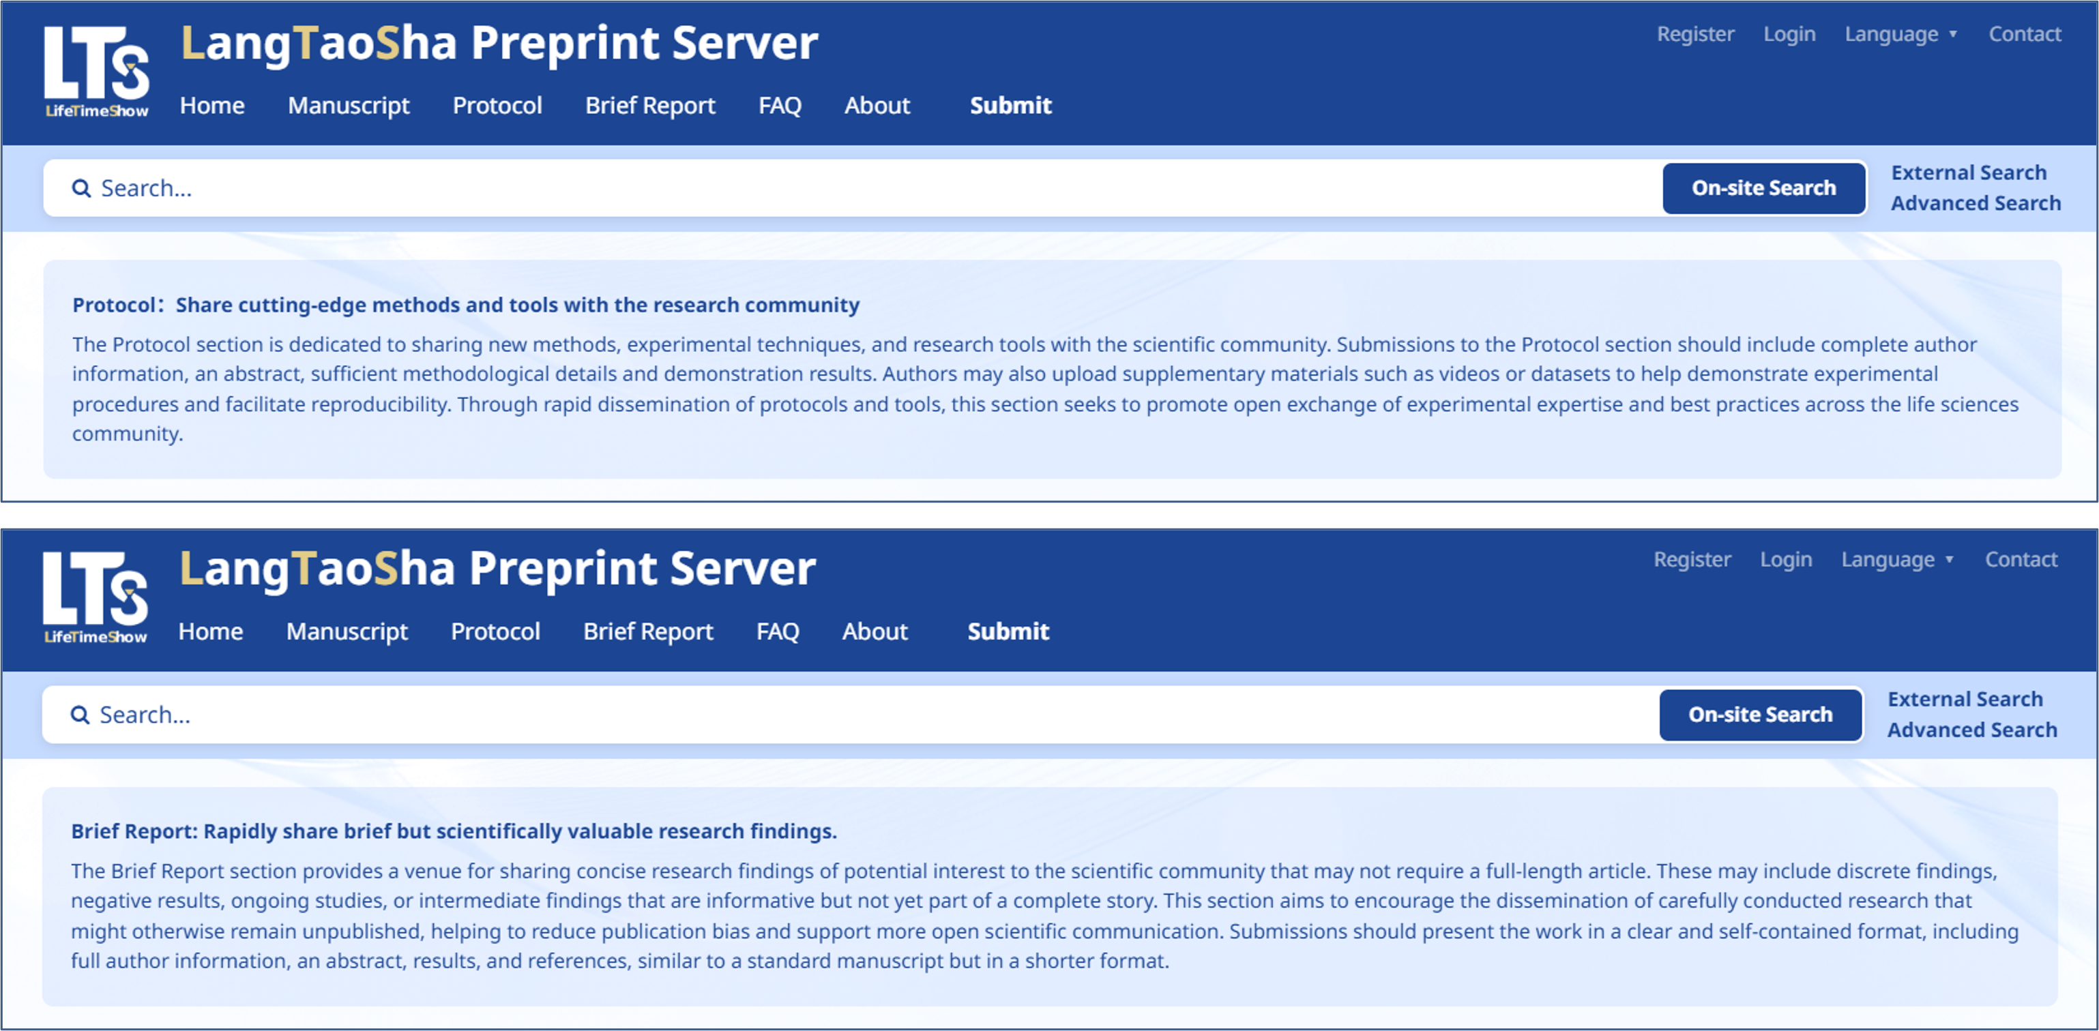Viewport: 2099px width, 1031px height.
Task: Open Manuscript menu item on the Protocol page
Action: pyautogui.click(x=348, y=105)
